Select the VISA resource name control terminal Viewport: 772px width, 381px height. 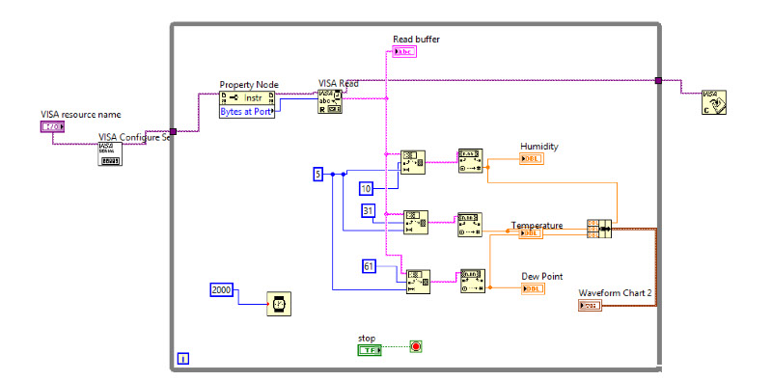(x=52, y=127)
